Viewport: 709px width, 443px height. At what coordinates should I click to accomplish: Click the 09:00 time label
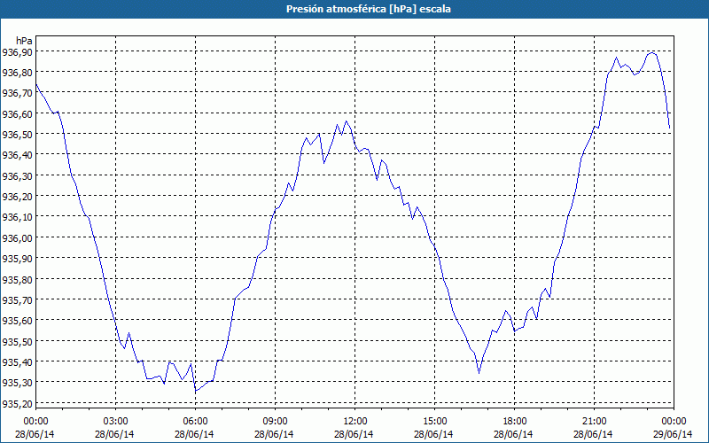[x=276, y=422]
